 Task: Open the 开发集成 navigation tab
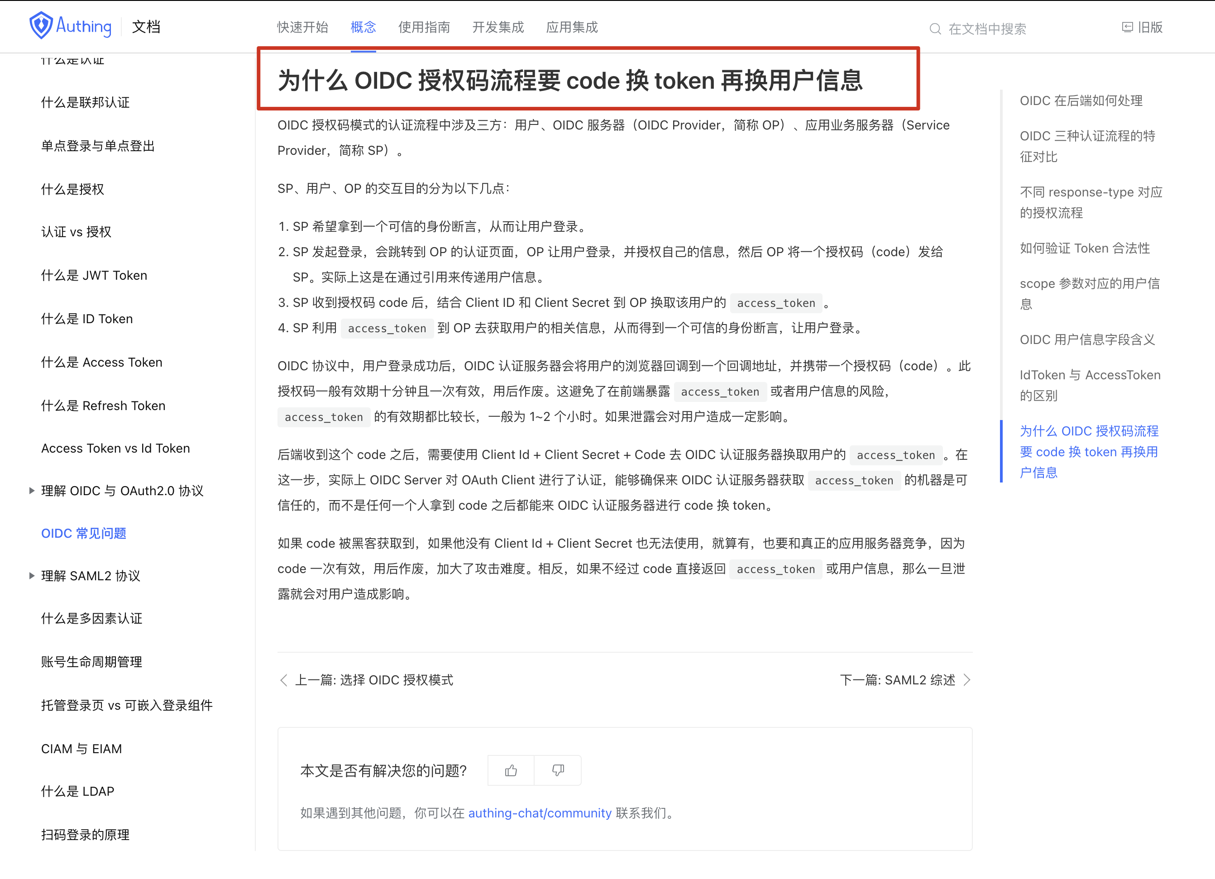[497, 27]
